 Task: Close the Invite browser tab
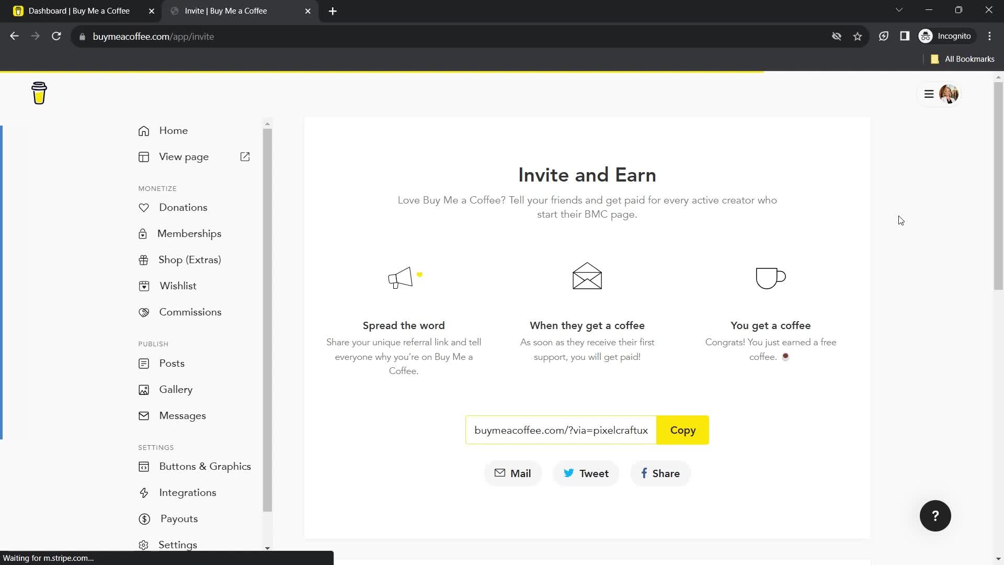[307, 11]
